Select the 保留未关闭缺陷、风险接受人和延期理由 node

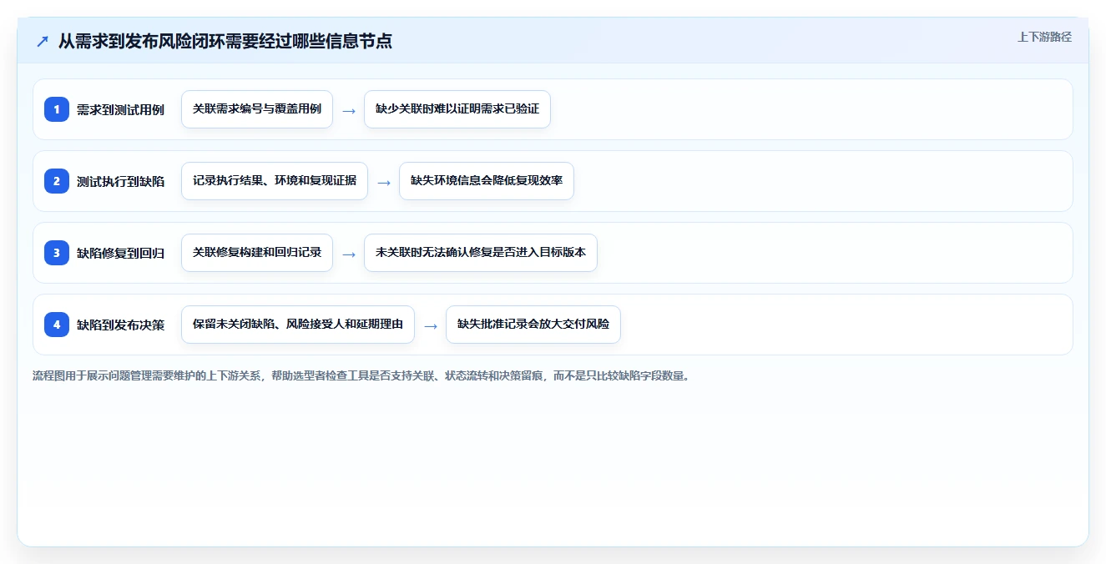pos(298,325)
